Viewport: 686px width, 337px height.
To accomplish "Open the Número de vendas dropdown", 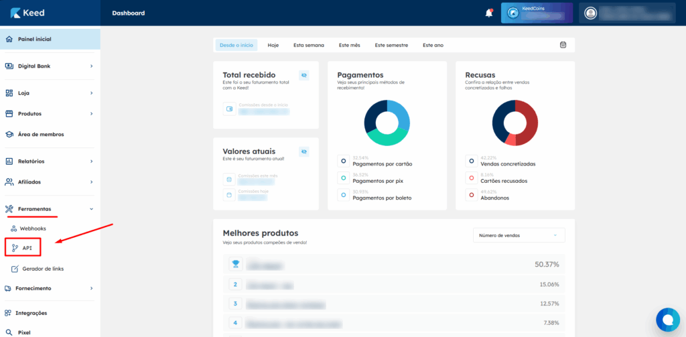I will pyautogui.click(x=519, y=235).
